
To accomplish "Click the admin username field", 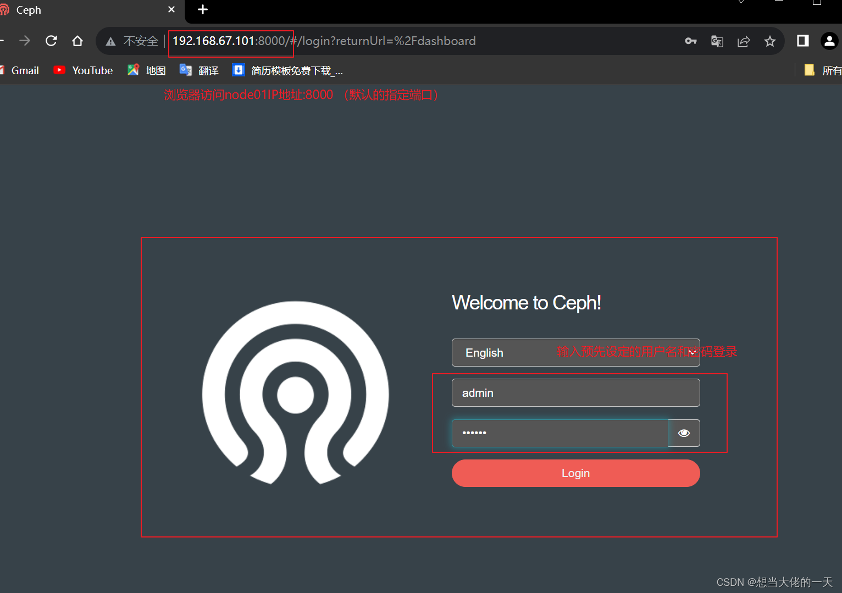I will click(575, 393).
